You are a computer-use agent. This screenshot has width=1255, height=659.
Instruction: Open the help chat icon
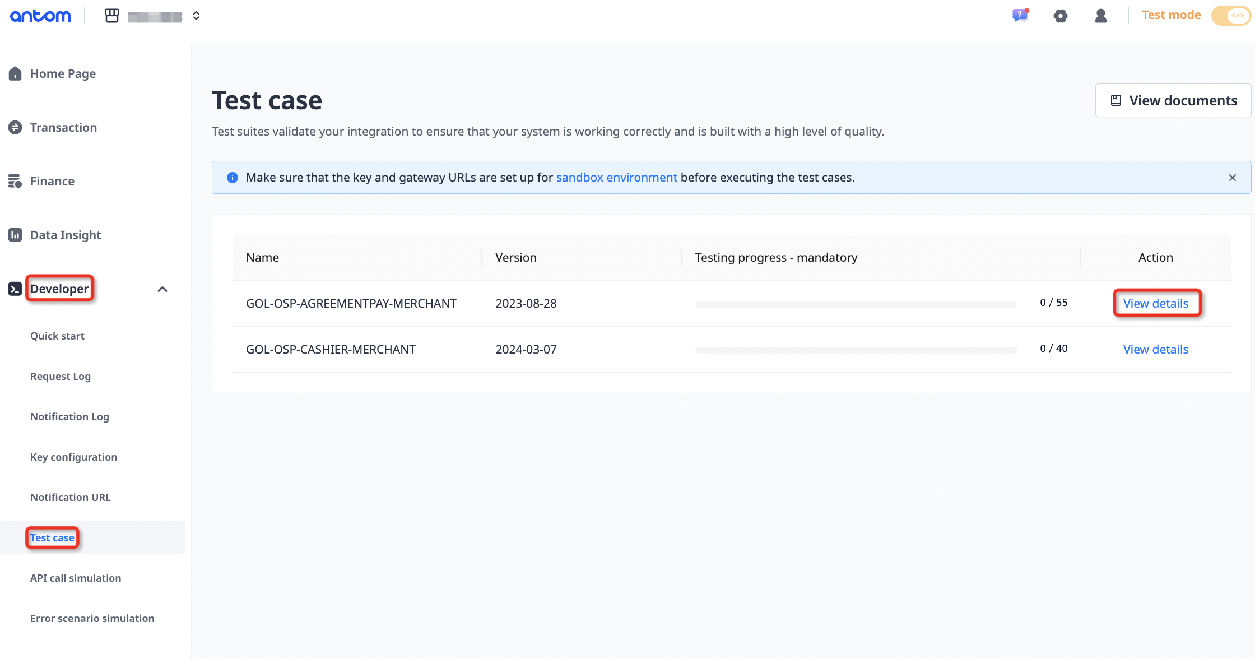(1020, 16)
